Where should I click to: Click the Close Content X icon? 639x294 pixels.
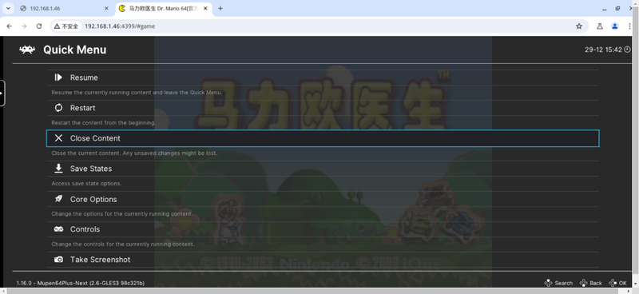[58, 138]
